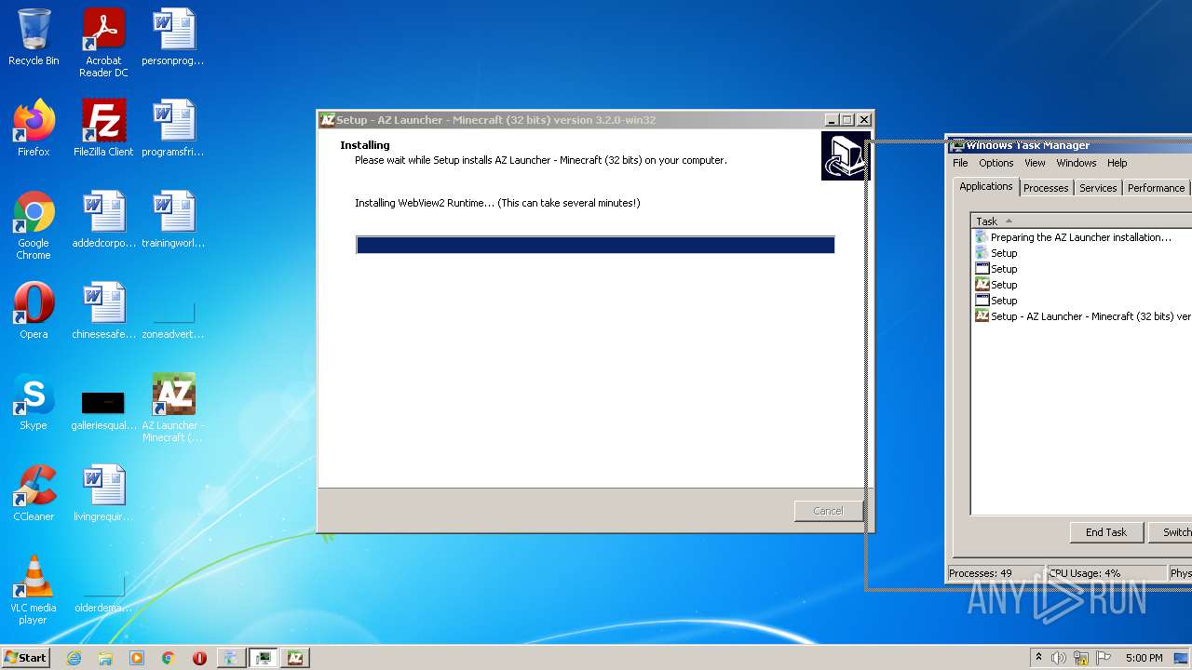This screenshot has width=1192, height=670.
Task: Select the personprog Word document icon
Action: (x=173, y=37)
